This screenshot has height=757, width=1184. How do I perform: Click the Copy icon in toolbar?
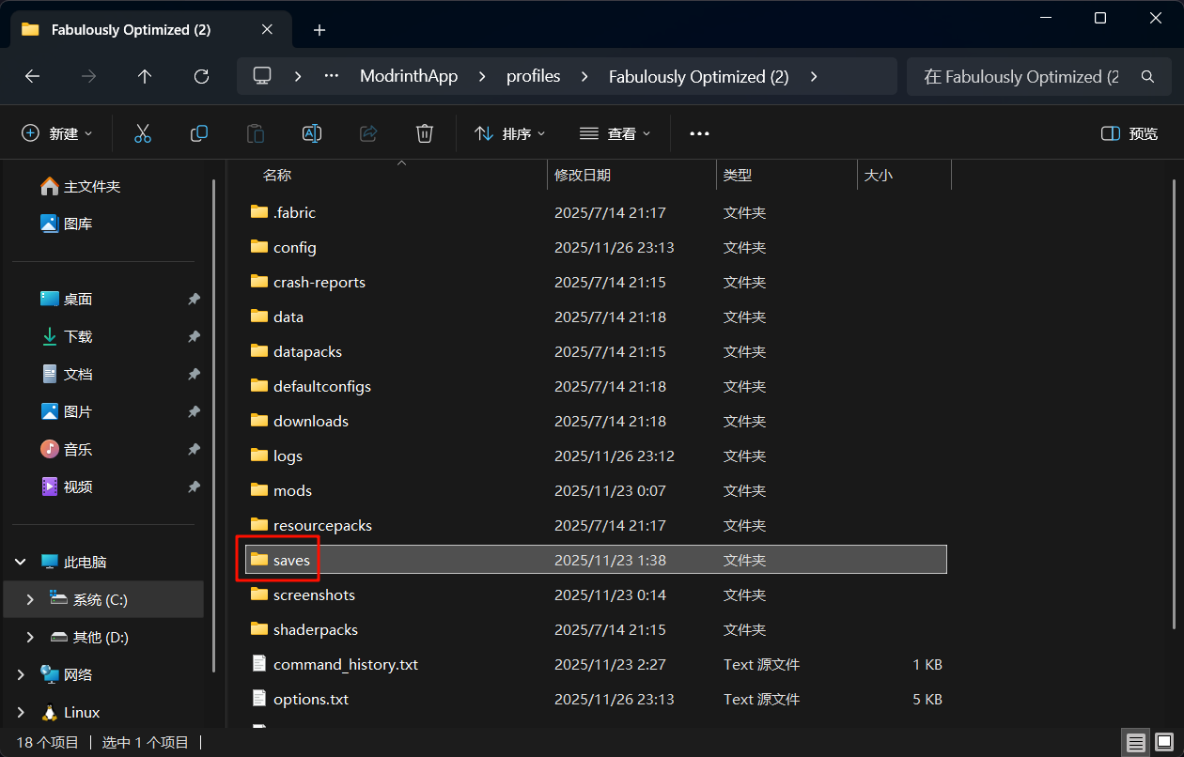(199, 133)
